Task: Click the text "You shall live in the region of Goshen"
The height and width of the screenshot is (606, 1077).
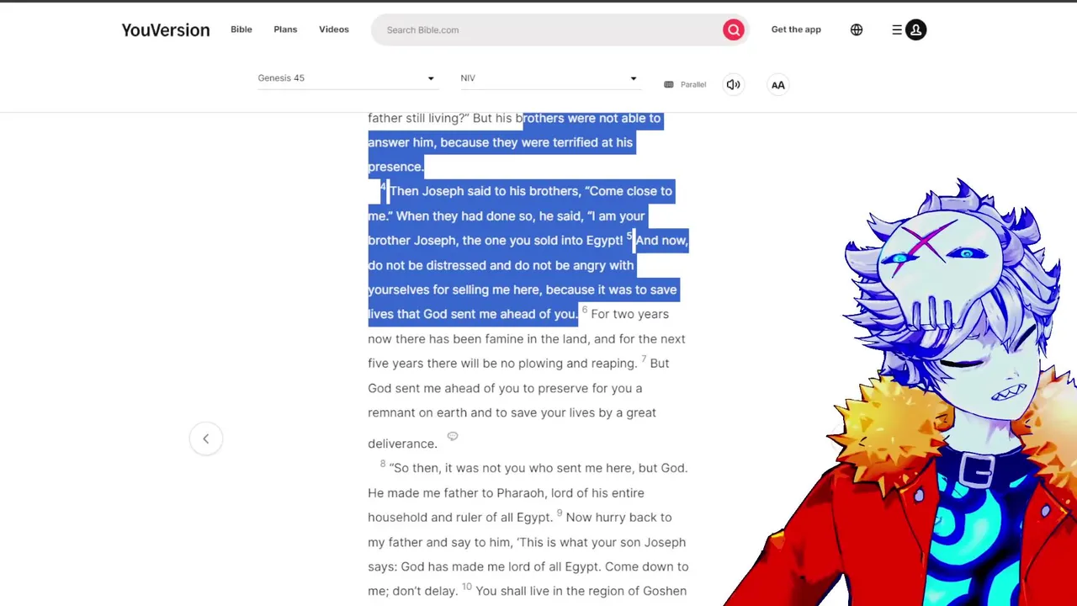Action: pyautogui.click(x=581, y=591)
